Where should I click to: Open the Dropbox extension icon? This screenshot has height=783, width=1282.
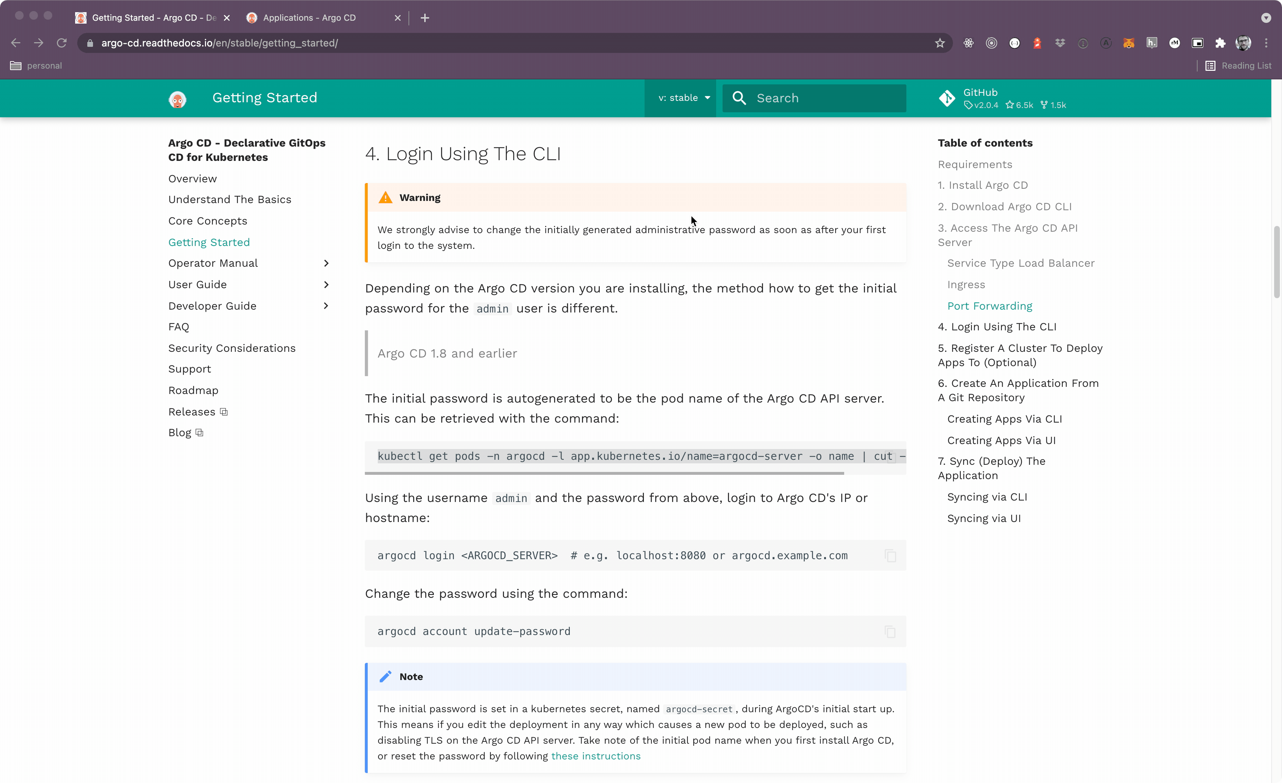click(x=1060, y=43)
